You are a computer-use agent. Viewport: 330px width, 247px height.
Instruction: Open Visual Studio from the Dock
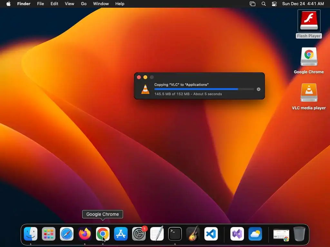click(x=237, y=234)
